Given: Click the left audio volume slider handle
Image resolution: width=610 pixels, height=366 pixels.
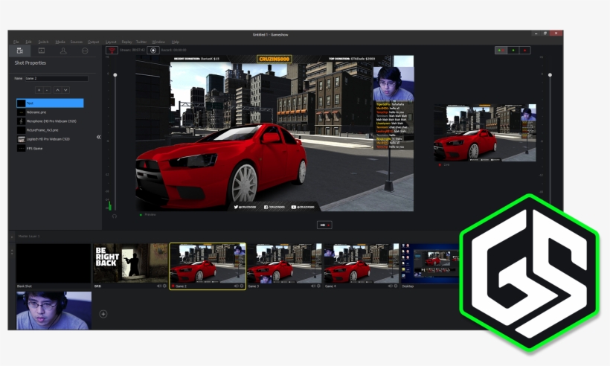Looking at the screenshot, I should click(x=115, y=74).
